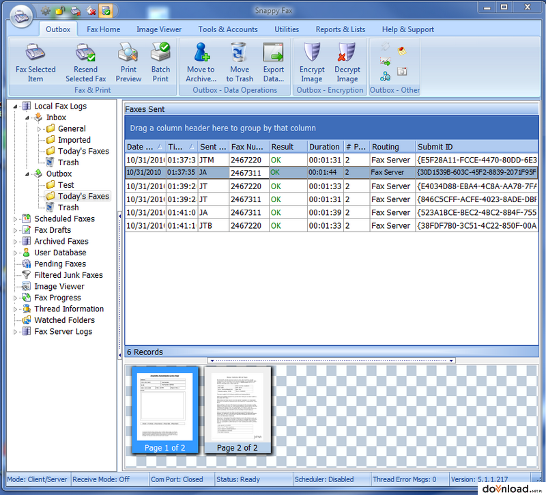Image resolution: width=546 pixels, height=495 pixels.
Task: Select Page 2 of 2 thumbnail
Action: tap(238, 410)
